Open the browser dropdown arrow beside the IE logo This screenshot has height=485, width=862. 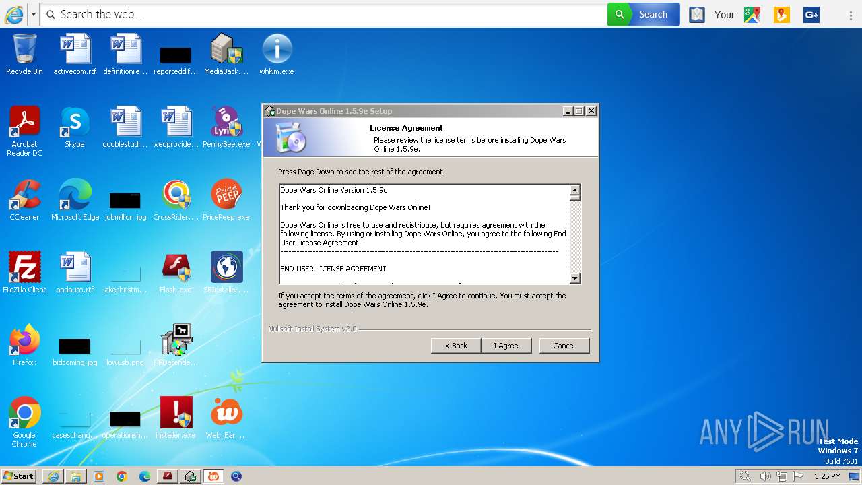(x=33, y=14)
